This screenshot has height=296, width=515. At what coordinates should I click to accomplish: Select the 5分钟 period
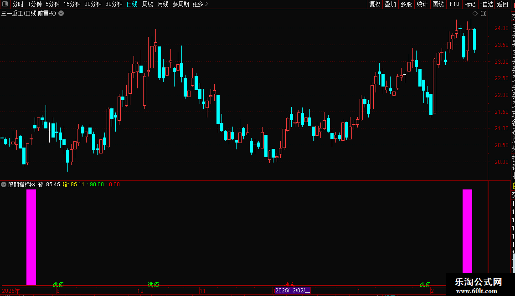(52, 4)
